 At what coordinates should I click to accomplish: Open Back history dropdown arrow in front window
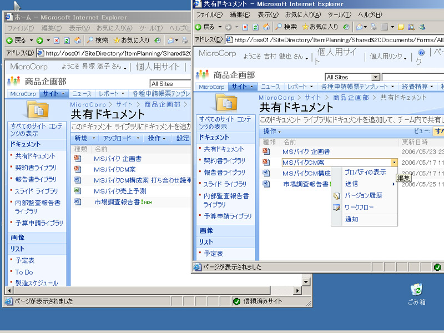pyautogui.click(x=220, y=27)
